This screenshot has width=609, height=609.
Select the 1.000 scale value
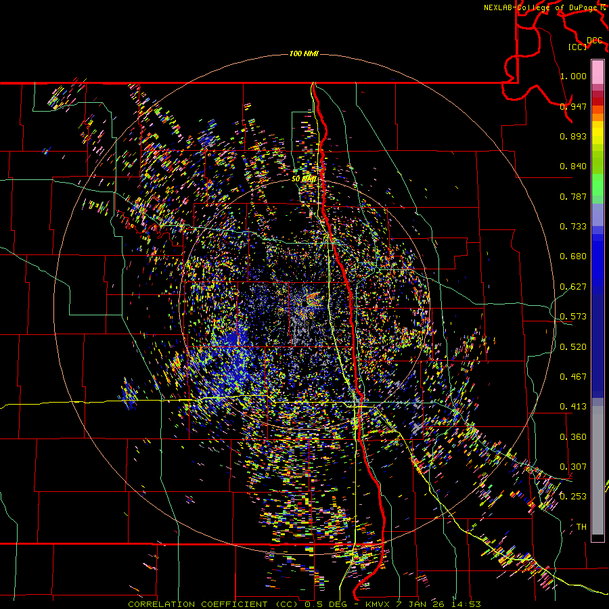coord(573,76)
